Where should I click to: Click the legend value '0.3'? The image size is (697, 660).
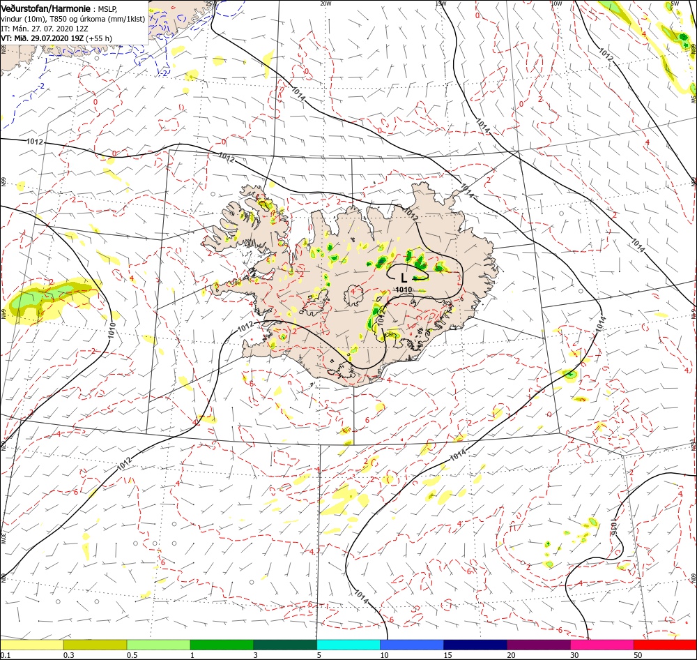point(69,655)
